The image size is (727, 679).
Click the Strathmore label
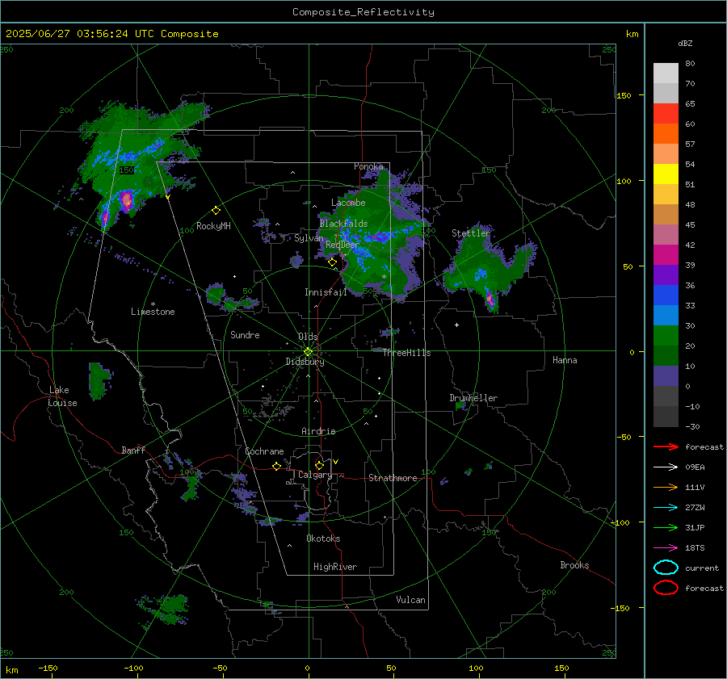[x=393, y=478]
